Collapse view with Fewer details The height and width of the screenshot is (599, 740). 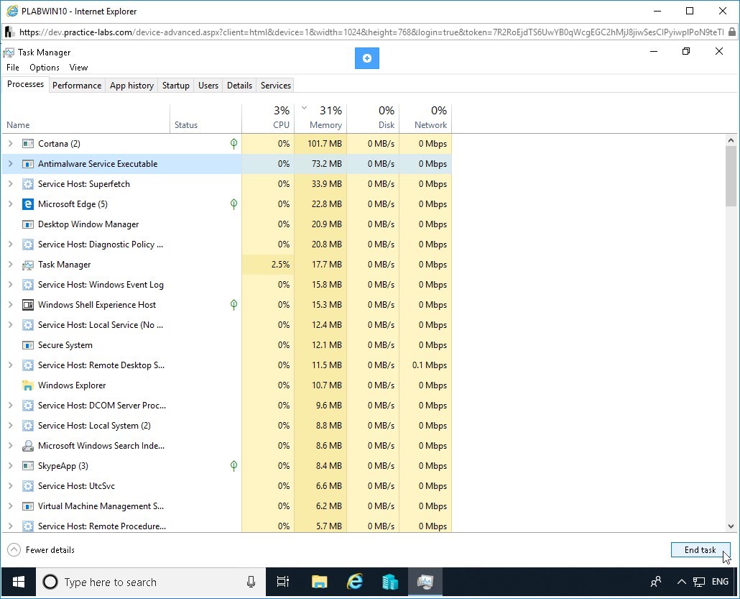click(41, 550)
